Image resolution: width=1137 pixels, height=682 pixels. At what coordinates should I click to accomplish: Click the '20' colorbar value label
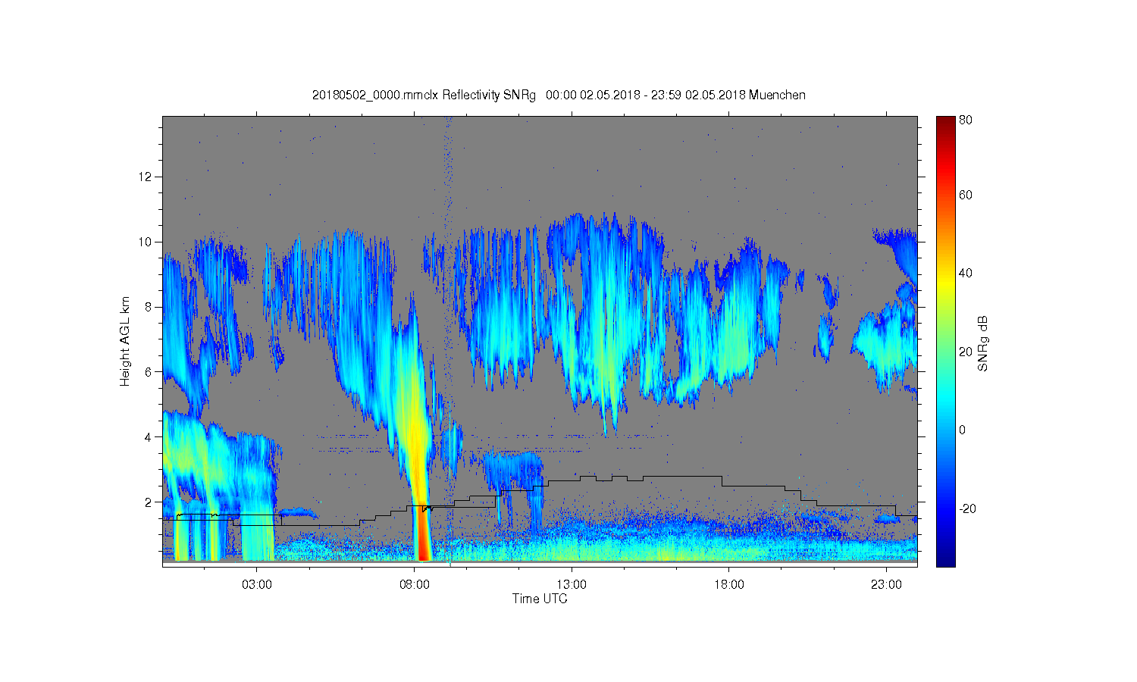[x=966, y=352]
